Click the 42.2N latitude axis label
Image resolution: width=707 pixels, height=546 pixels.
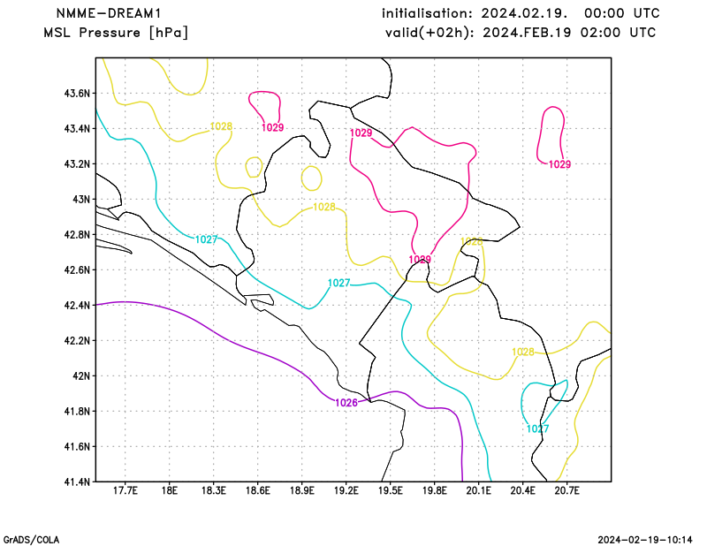click(77, 340)
